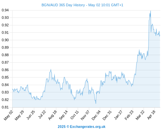The width and height of the screenshot is (163, 132).
Task: Select the Nov 07 x-axis date label
Action: point(85,115)
